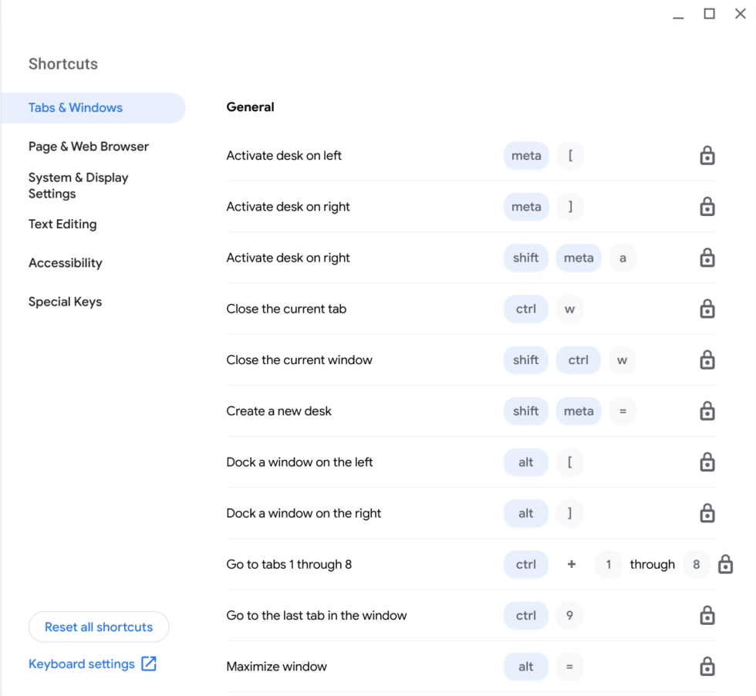Click the lock icon for Activate desk on left
The height and width of the screenshot is (696, 756).
pyautogui.click(x=707, y=156)
